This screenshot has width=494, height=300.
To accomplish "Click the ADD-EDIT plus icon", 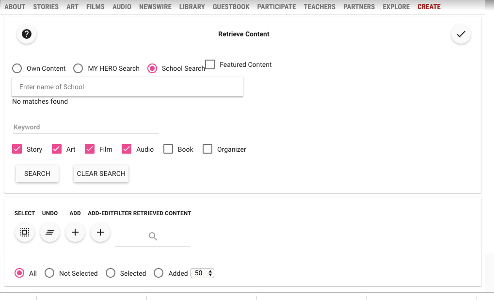I will point(100,232).
